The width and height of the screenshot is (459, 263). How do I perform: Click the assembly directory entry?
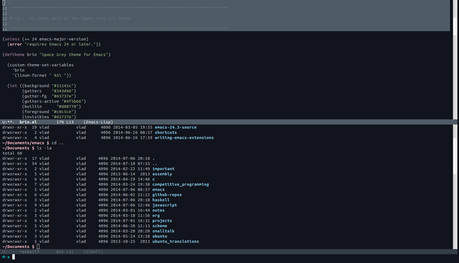point(162,174)
